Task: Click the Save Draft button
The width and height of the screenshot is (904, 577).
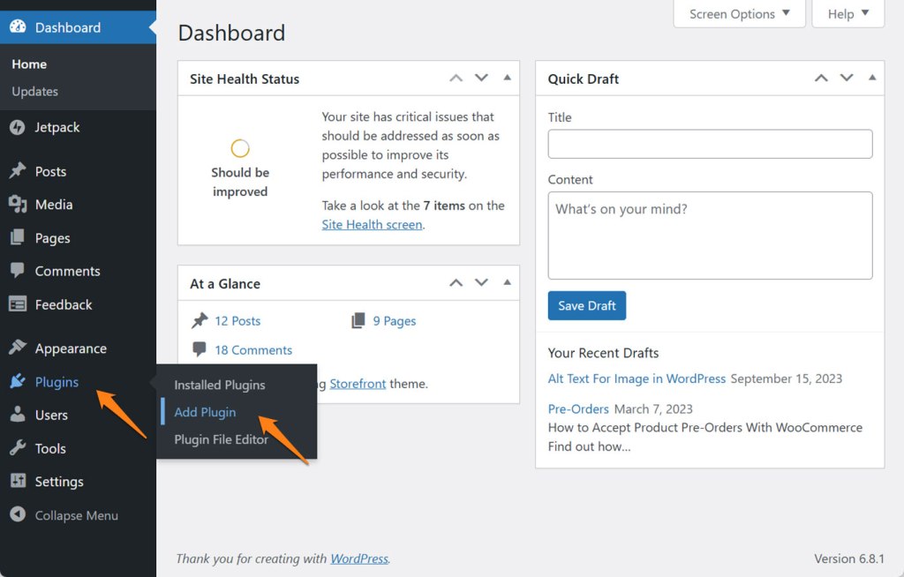Action: 587,305
